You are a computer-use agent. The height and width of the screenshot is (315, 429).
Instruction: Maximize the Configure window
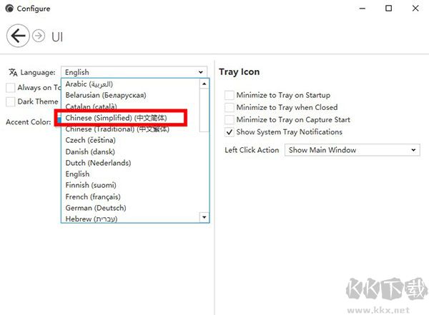[388, 9]
